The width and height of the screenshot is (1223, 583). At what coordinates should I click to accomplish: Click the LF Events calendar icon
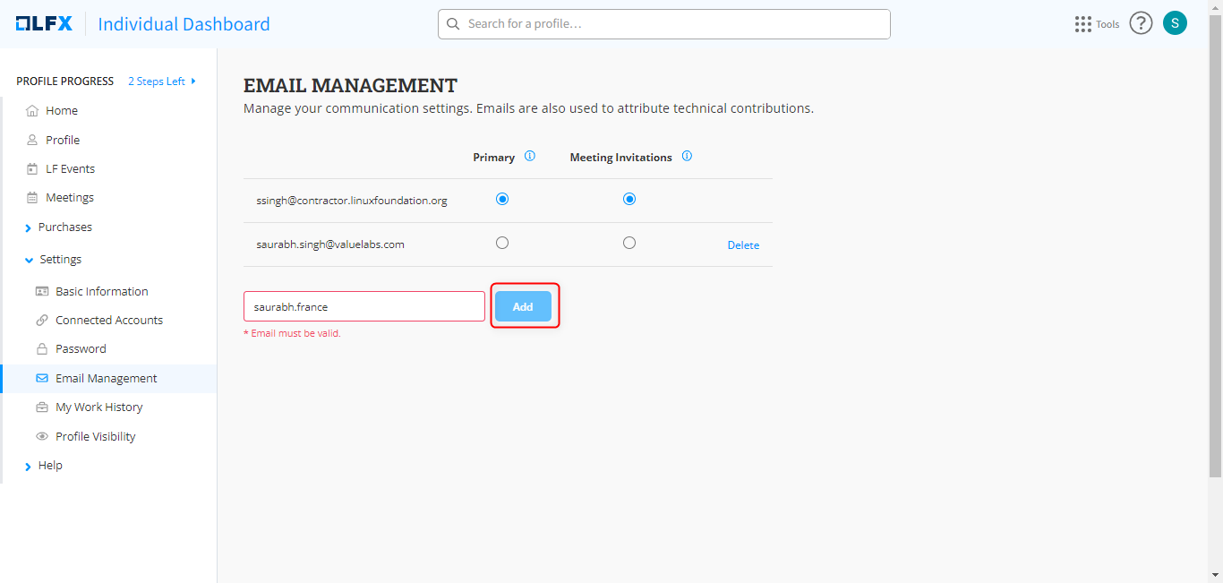[32, 169]
